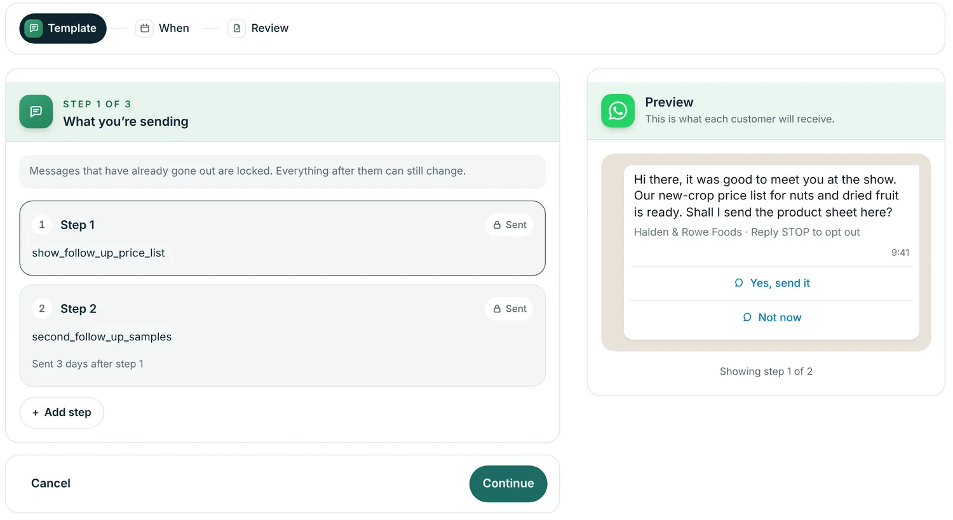Select the Step 2 card
Screen dimensions: 953x520
click(x=283, y=335)
